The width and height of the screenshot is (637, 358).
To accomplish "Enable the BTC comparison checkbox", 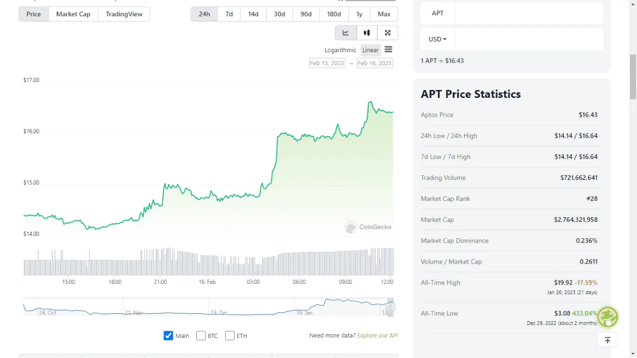I will click(x=201, y=336).
